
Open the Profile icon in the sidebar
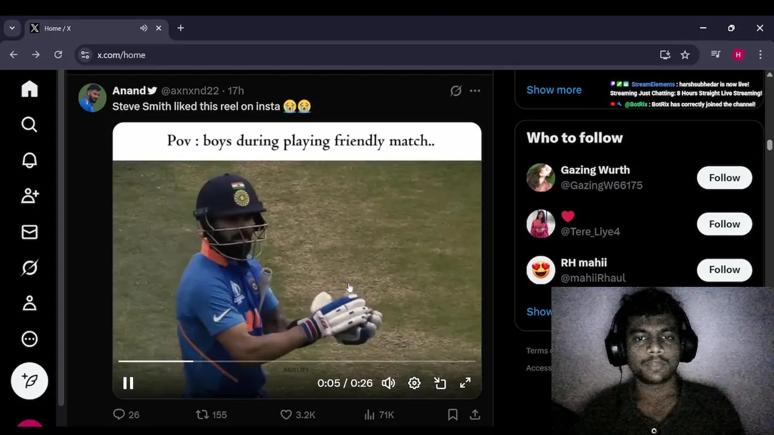pos(30,303)
